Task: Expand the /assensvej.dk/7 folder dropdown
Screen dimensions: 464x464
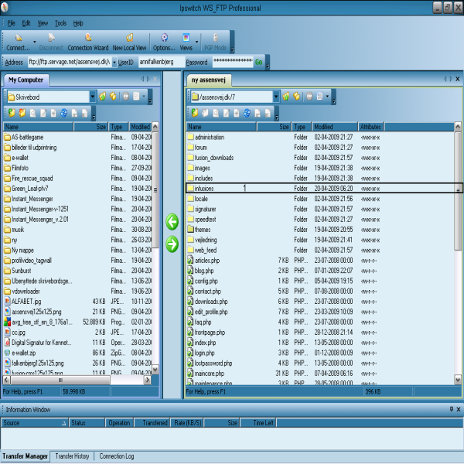Action: tap(276, 97)
